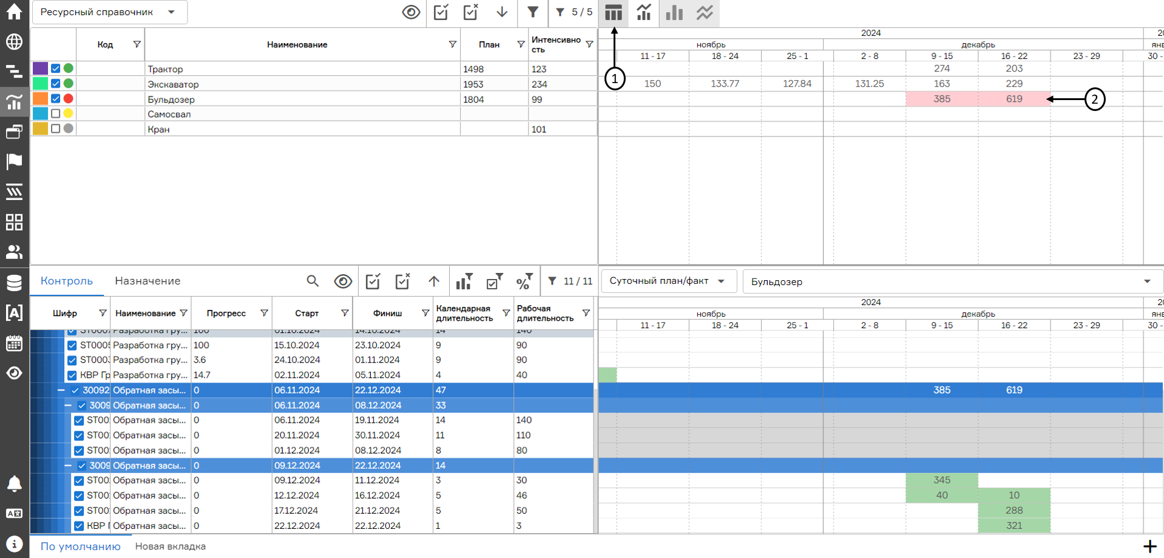
Task: Select the 9 - 15 week header
Action: (x=942, y=56)
